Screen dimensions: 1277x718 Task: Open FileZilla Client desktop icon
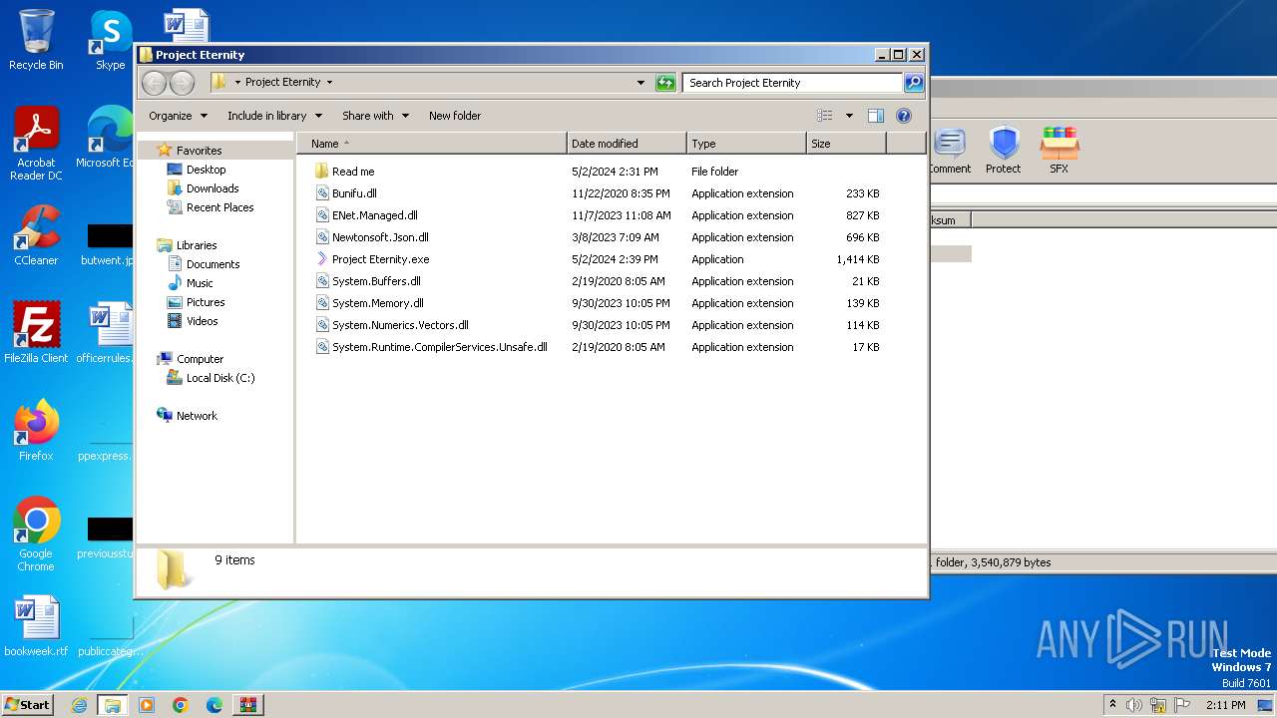(36, 333)
